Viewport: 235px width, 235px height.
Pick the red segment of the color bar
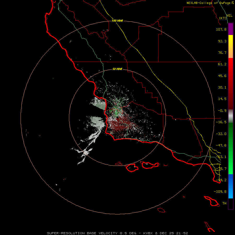(x=231, y=84)
